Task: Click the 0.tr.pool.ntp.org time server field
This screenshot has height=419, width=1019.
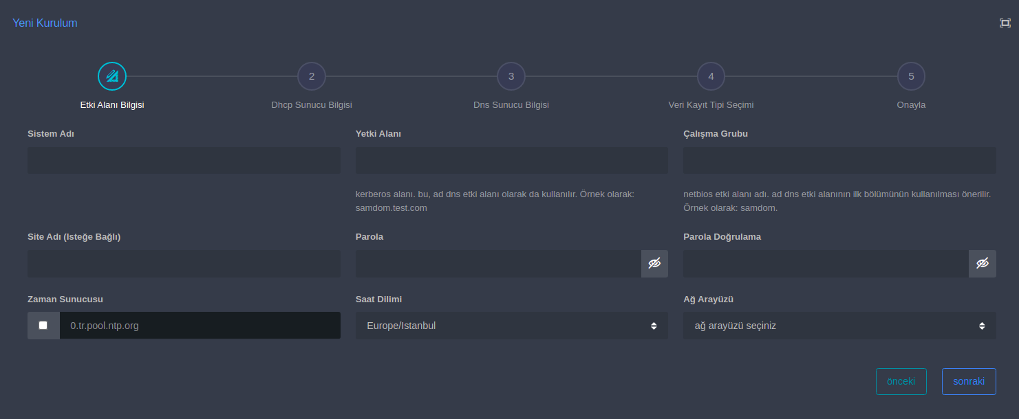Action: click(x=200, y=326)
